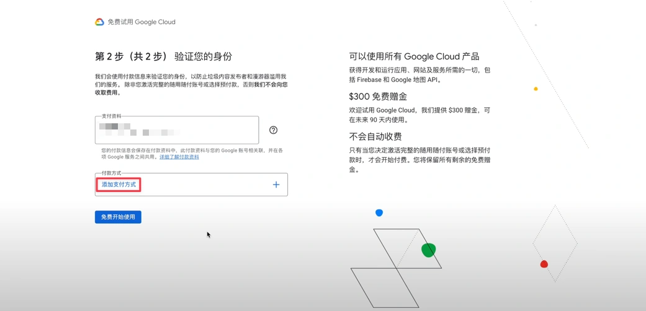Screen dimensions: 646x311
Task: Click the plus icon in 付款方式 box
Action: [276, 185]
